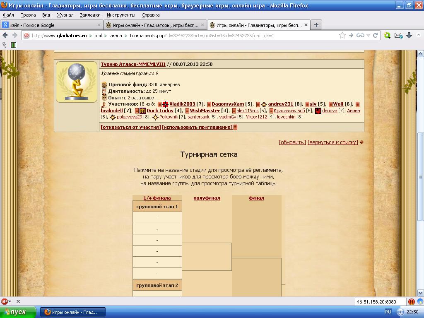Reload the page with the refresh icon
The width and height of the screenshot is (424, 318).
pyautogui.click(x=376, y=36)
